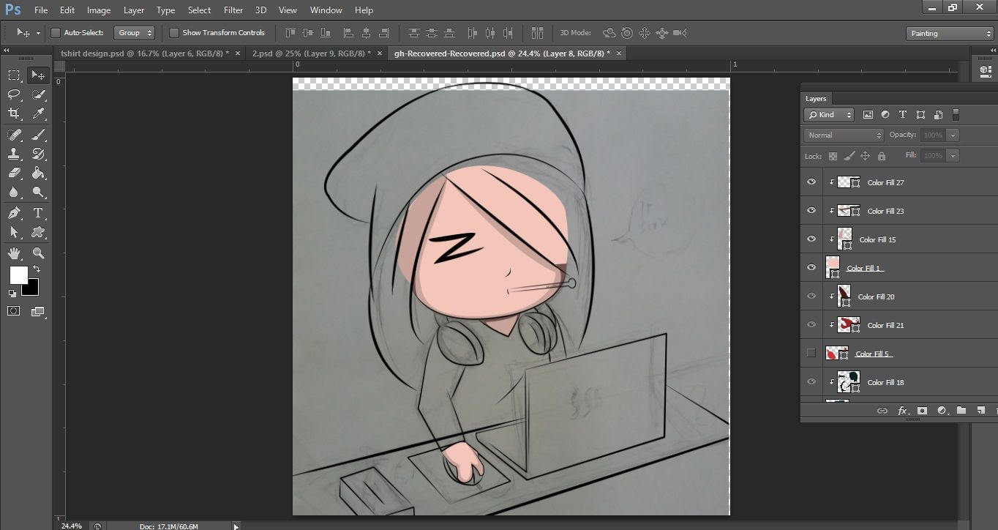Add a layer style with fx icon
Image resolution: width=998 pixels, height=530 pixels.
click(x=903, y=411)
